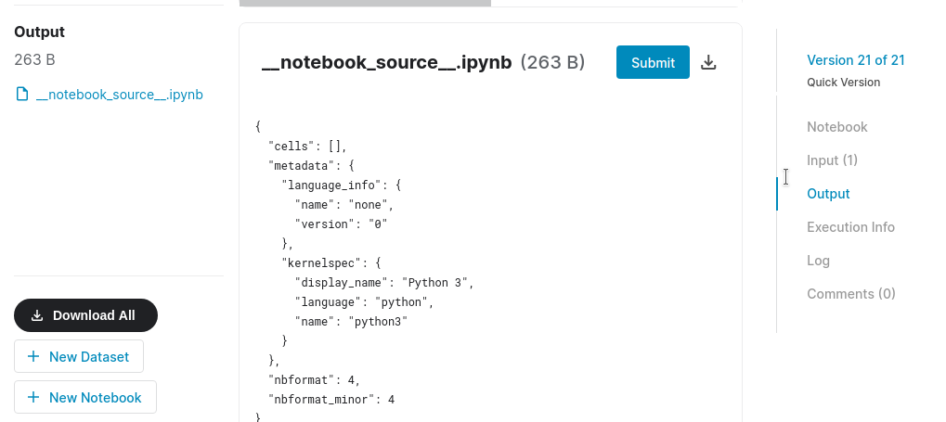The image size is (946, 422).
Task: Click the "version": "0" line
Action: click(x=341, y=224)
